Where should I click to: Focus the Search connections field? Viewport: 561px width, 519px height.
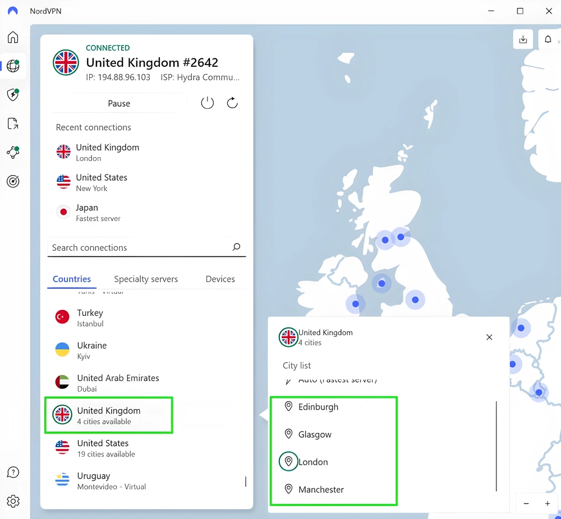tap(146, 247)
